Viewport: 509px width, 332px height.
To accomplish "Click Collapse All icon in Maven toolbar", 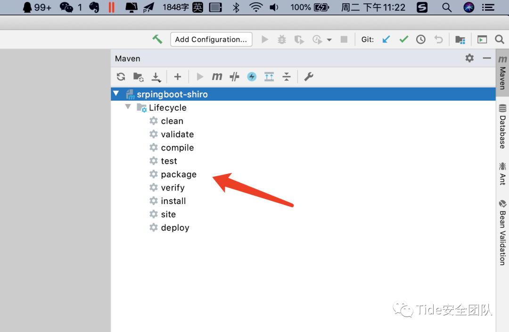I will pos(287,77).
